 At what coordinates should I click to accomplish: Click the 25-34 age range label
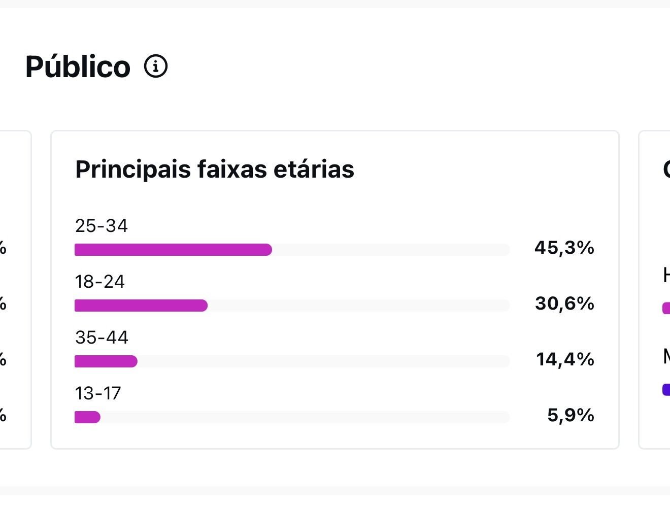102,226
